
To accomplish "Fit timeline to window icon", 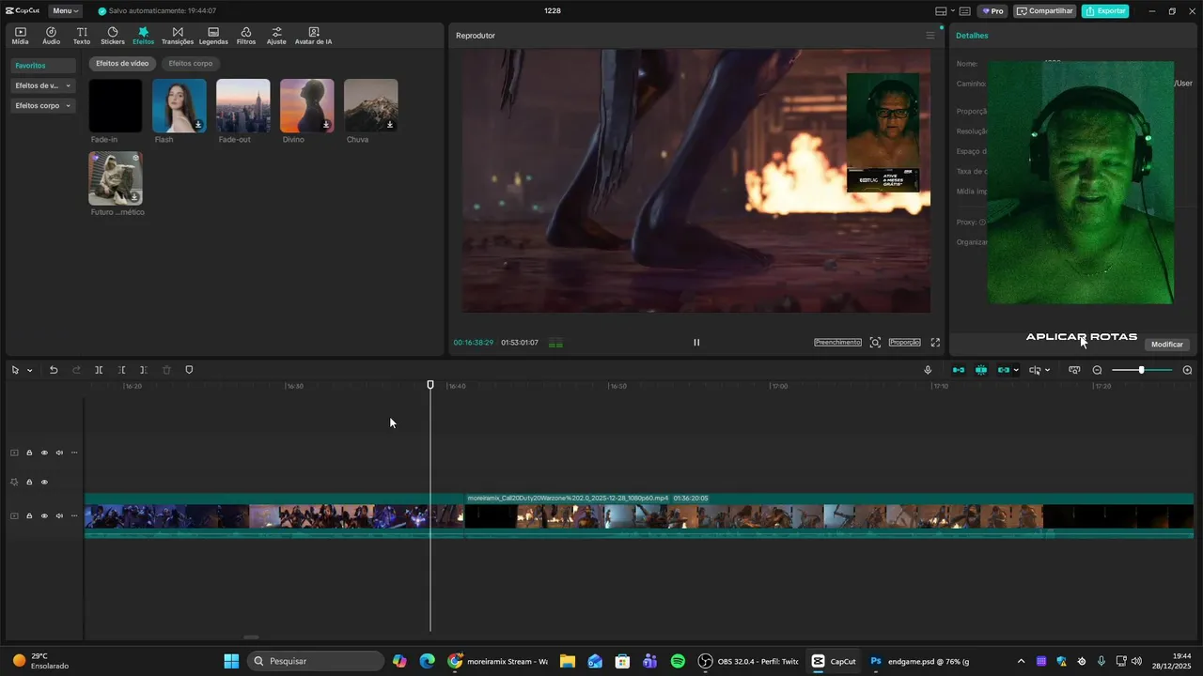I will coord(1074,370).
